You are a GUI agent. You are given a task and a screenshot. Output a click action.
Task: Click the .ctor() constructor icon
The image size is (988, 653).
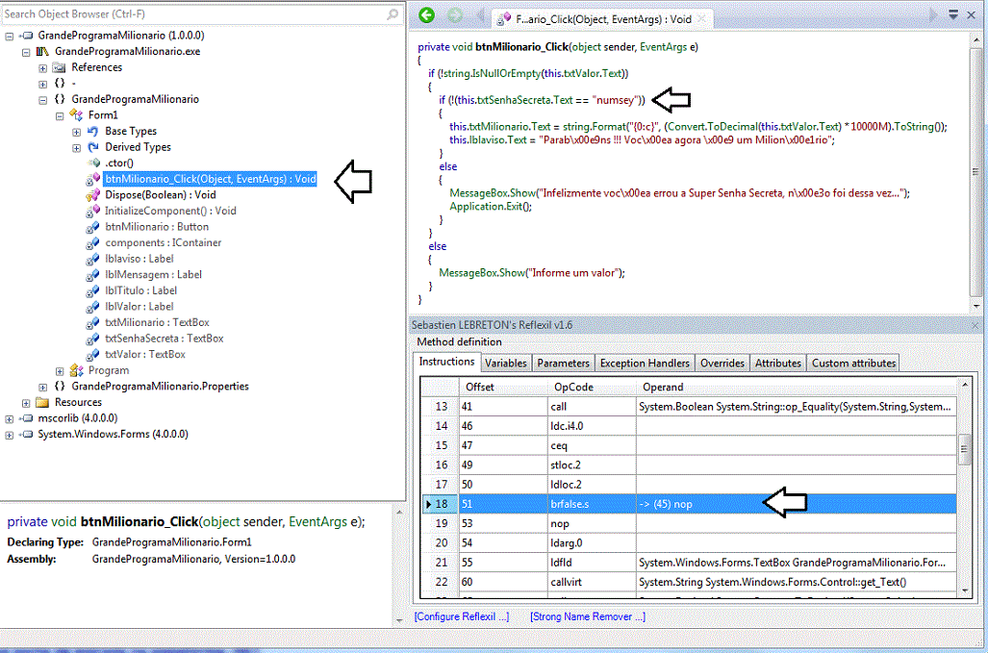tap(94, 163)
